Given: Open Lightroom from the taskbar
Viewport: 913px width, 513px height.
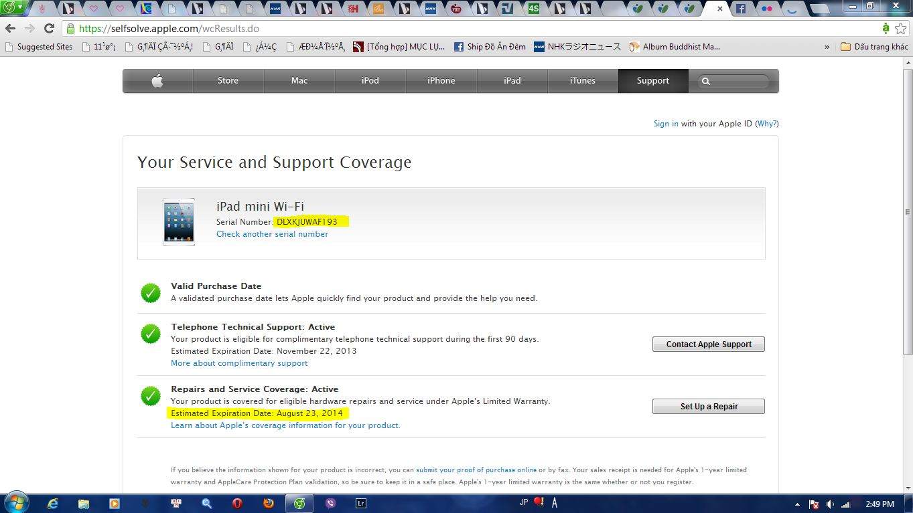Looking at the screenshot, I should tap(360, 504).
